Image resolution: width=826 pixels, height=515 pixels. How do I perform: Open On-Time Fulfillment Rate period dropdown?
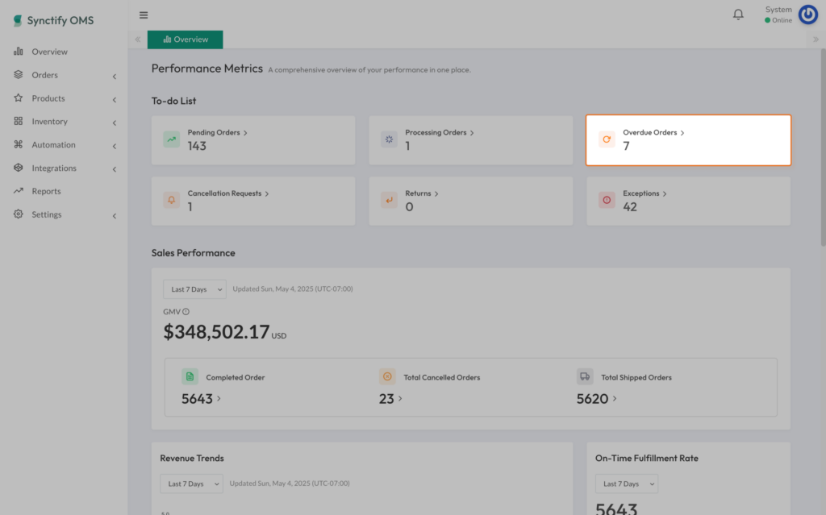coord(626,484)
